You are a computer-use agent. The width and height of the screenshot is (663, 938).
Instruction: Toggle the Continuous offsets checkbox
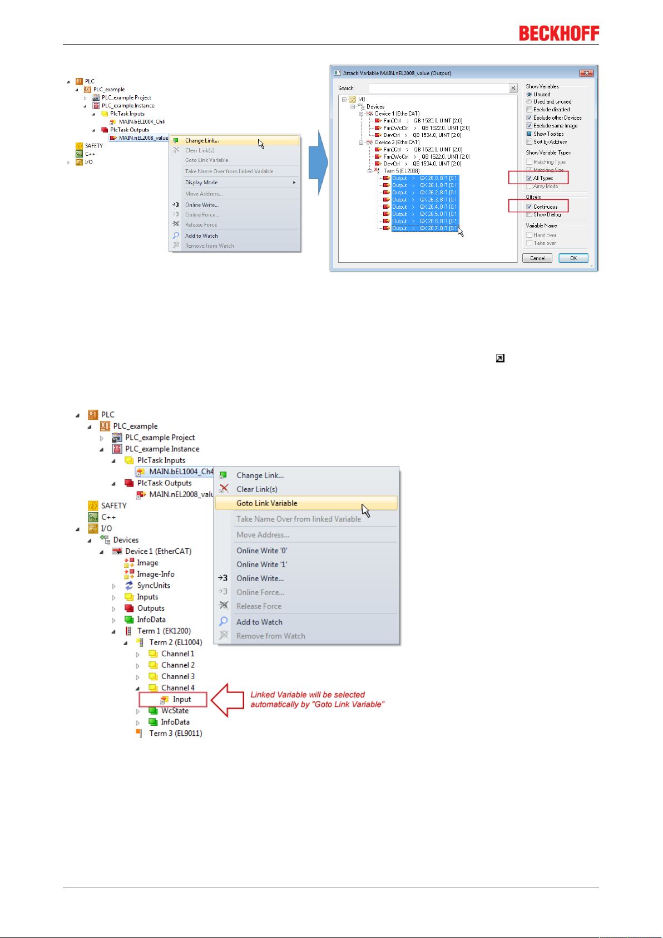click(x=529, y=207)
